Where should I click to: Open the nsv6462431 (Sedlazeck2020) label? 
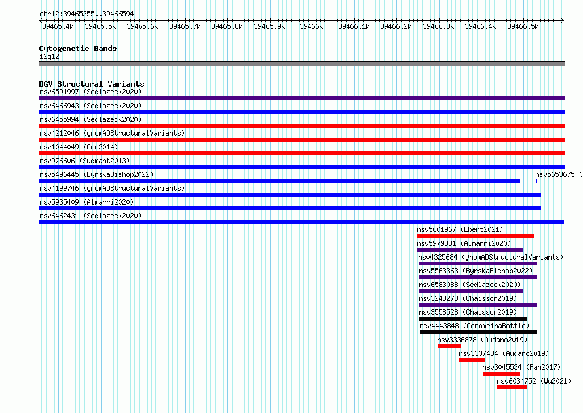90,216
